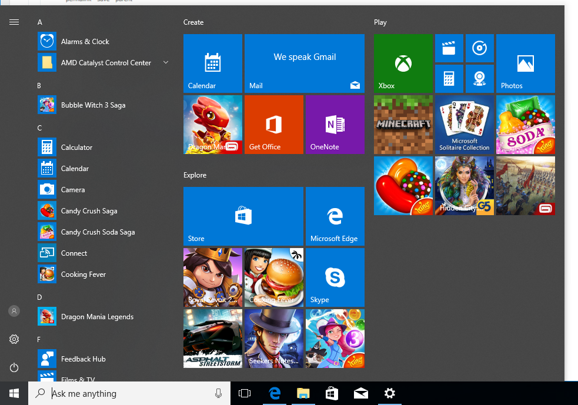This screenshot has height=405, width=578.
Task: Click the letter C section header
Action: click(39, 128)
